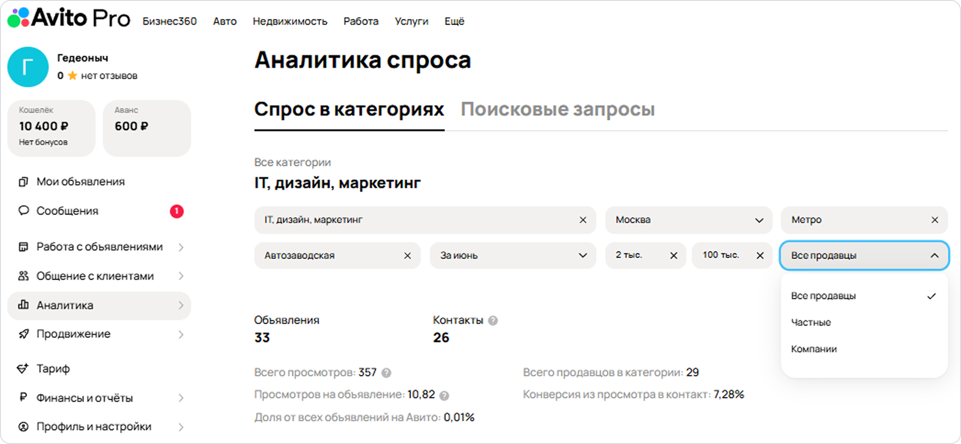
Task: Click the help icon beside Просмотров на объявление
Action: pos(444,395)
